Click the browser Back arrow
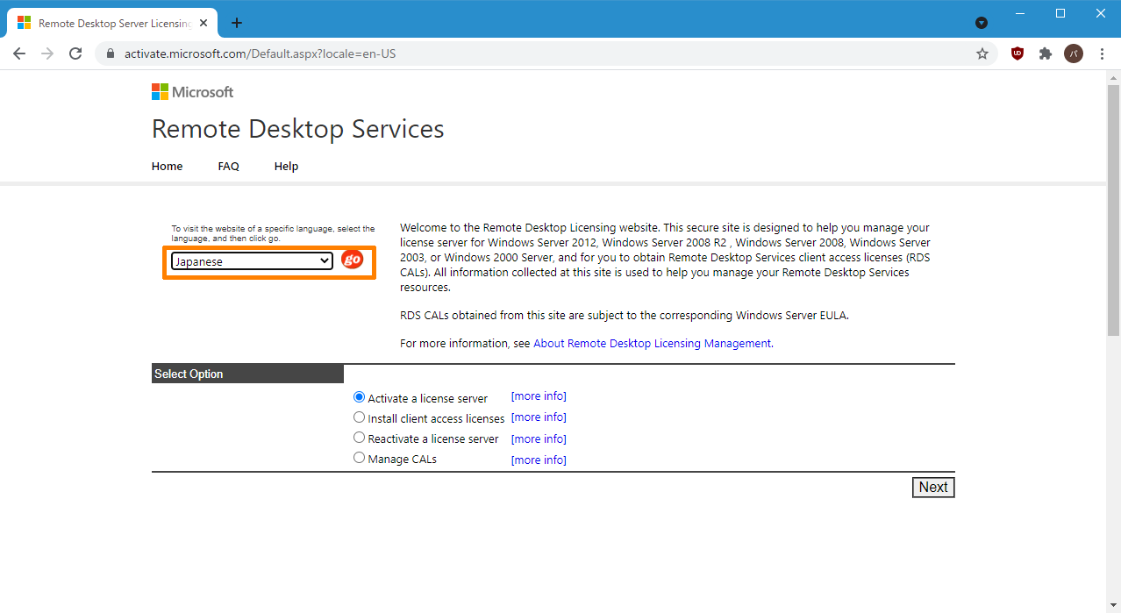Viewport: 1121px width, 613px height. [x=19, y=53]
